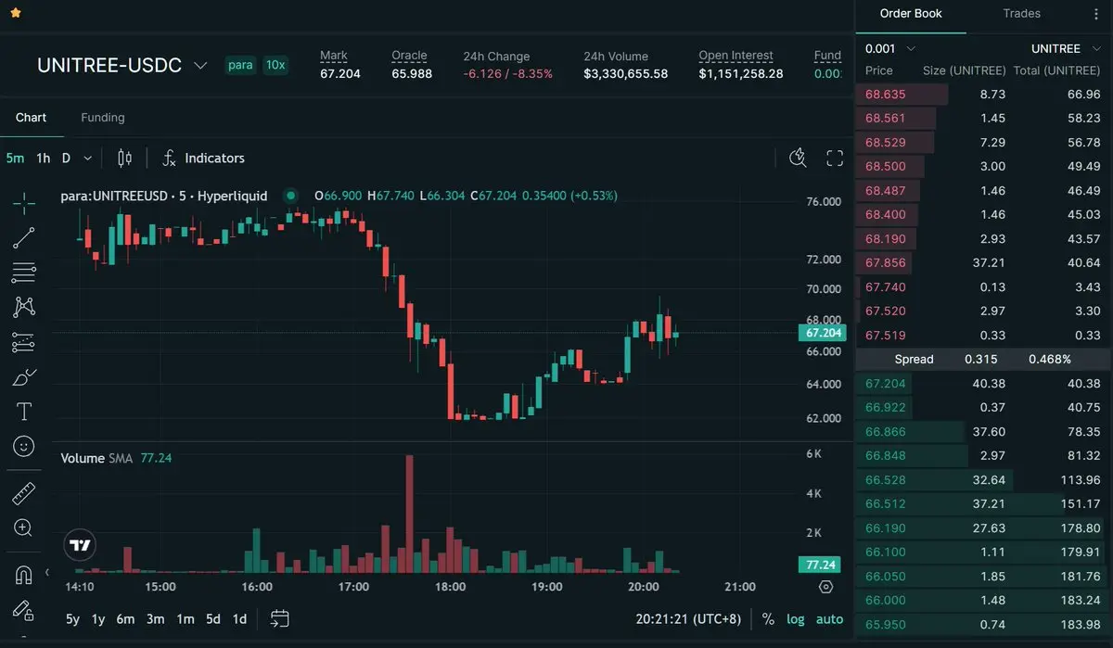Toggle percent scale mode
This screenshot has width=1113, height=648.
pyautogui.click(x=768, y=618)
